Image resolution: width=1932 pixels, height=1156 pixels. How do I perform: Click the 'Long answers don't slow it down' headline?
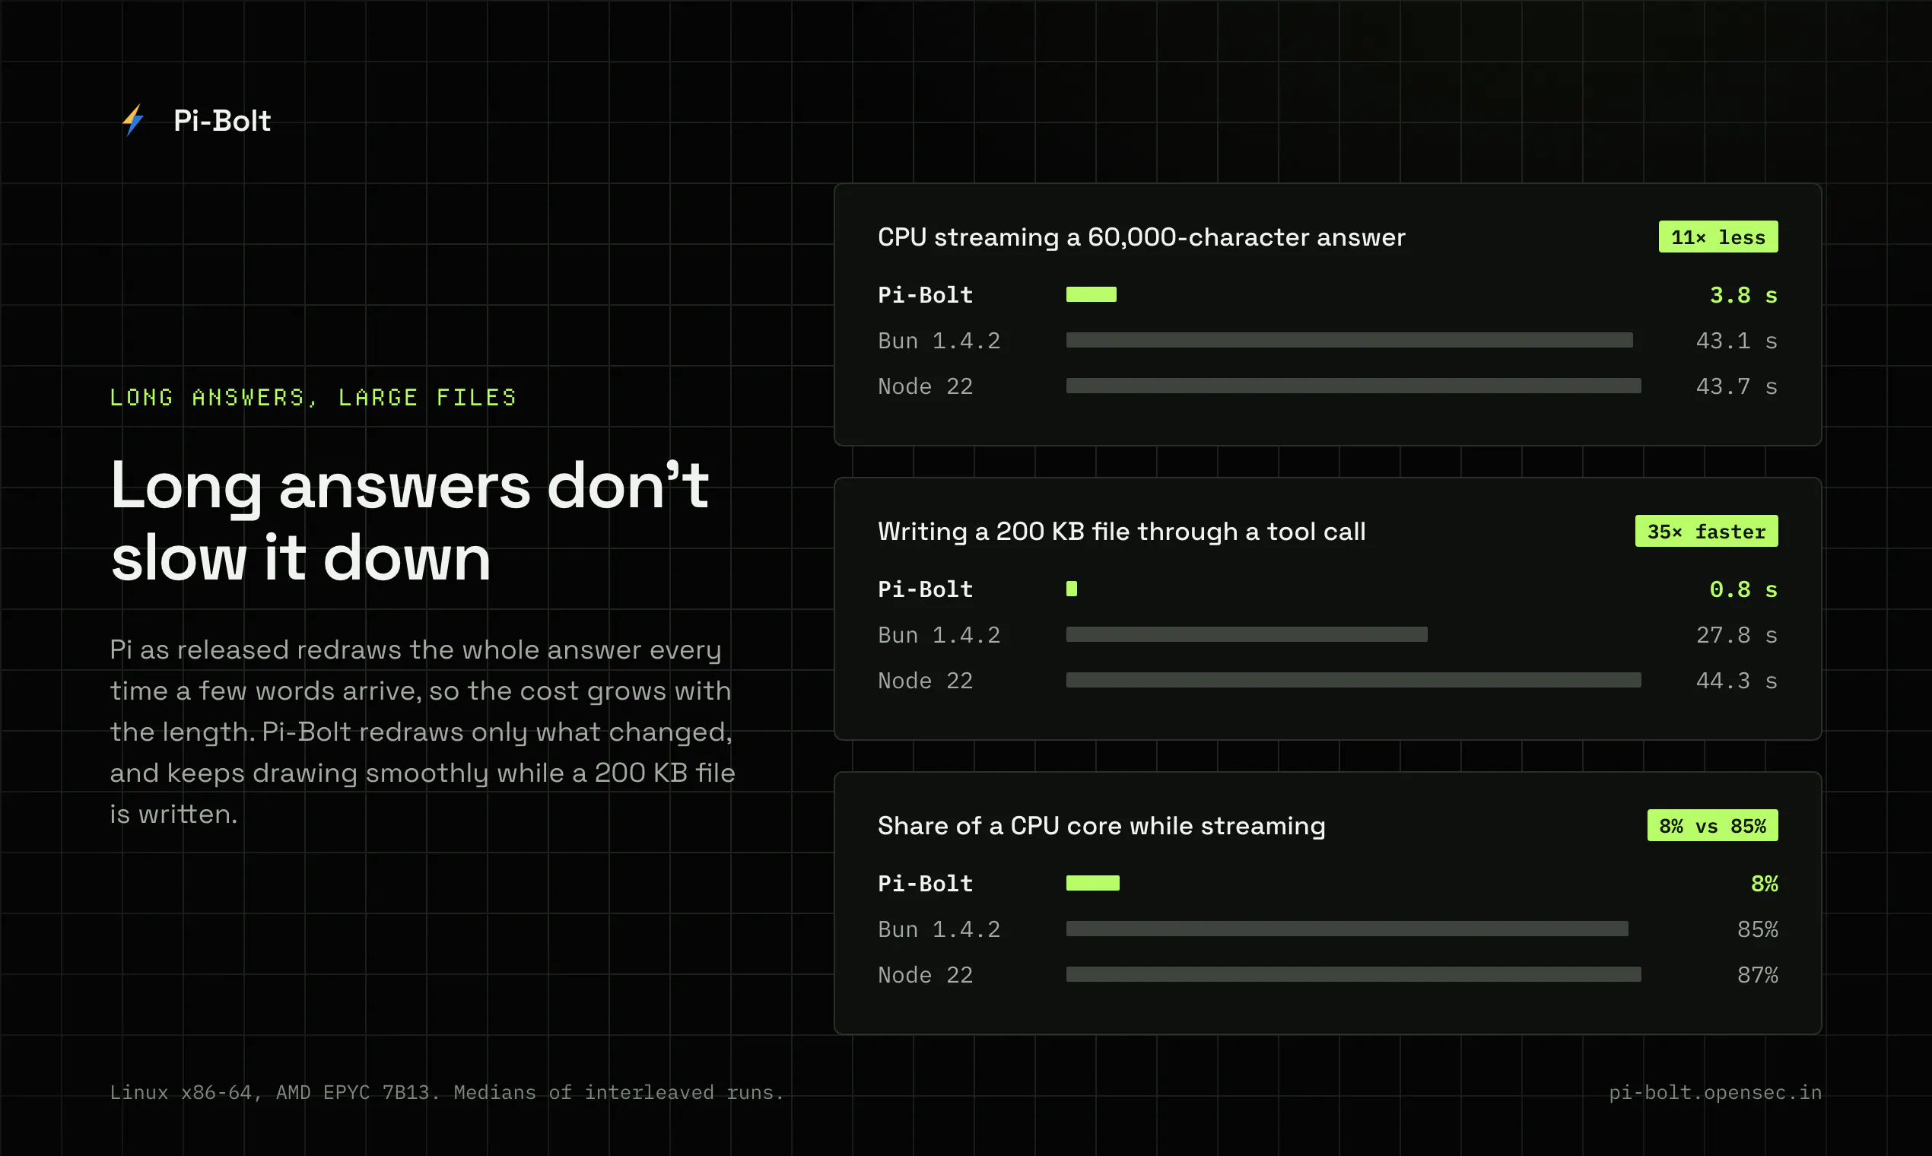click(409, 521)
